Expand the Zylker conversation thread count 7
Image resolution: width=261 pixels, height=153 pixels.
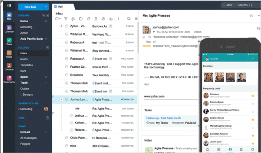[61, 26]
